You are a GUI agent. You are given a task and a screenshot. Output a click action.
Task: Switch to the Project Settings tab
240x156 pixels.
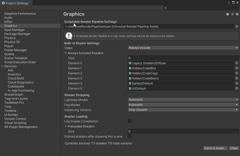click(x=16, y=3)
